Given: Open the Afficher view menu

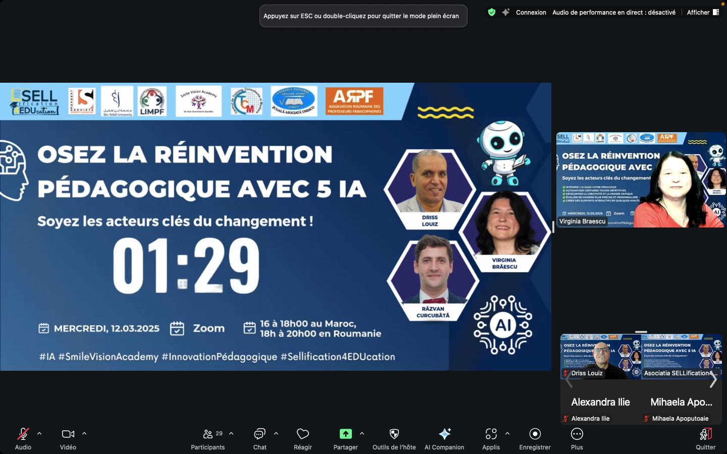Looking at the screenshot, I should [702, 13].
